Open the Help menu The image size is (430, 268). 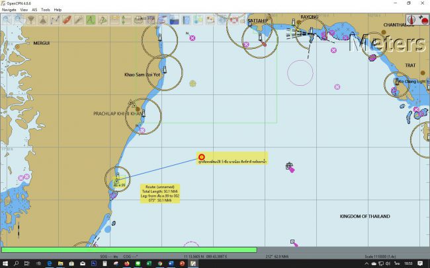(x=58, y=10)
